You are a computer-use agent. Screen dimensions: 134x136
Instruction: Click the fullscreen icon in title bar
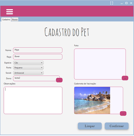pyautogui.click(x=112, y=3)
